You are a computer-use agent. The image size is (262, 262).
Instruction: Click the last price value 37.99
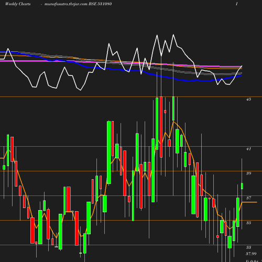251,254
